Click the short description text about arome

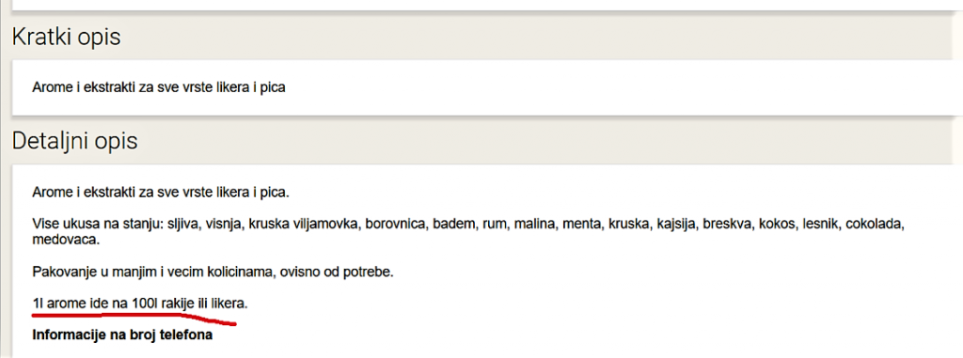click(159, 87)
